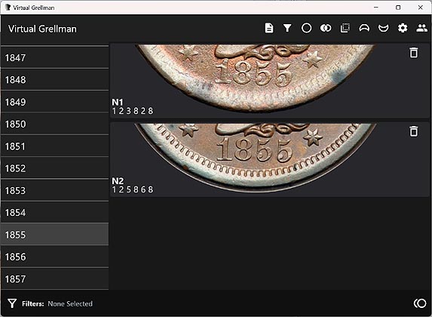Click the Virtual Grellman app icon in title bar
This screenshot has width=432, height=317.
click(8, 8)
